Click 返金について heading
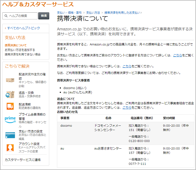Image resolution: width=196 pixels, height=170 pixels. point(66,99)
